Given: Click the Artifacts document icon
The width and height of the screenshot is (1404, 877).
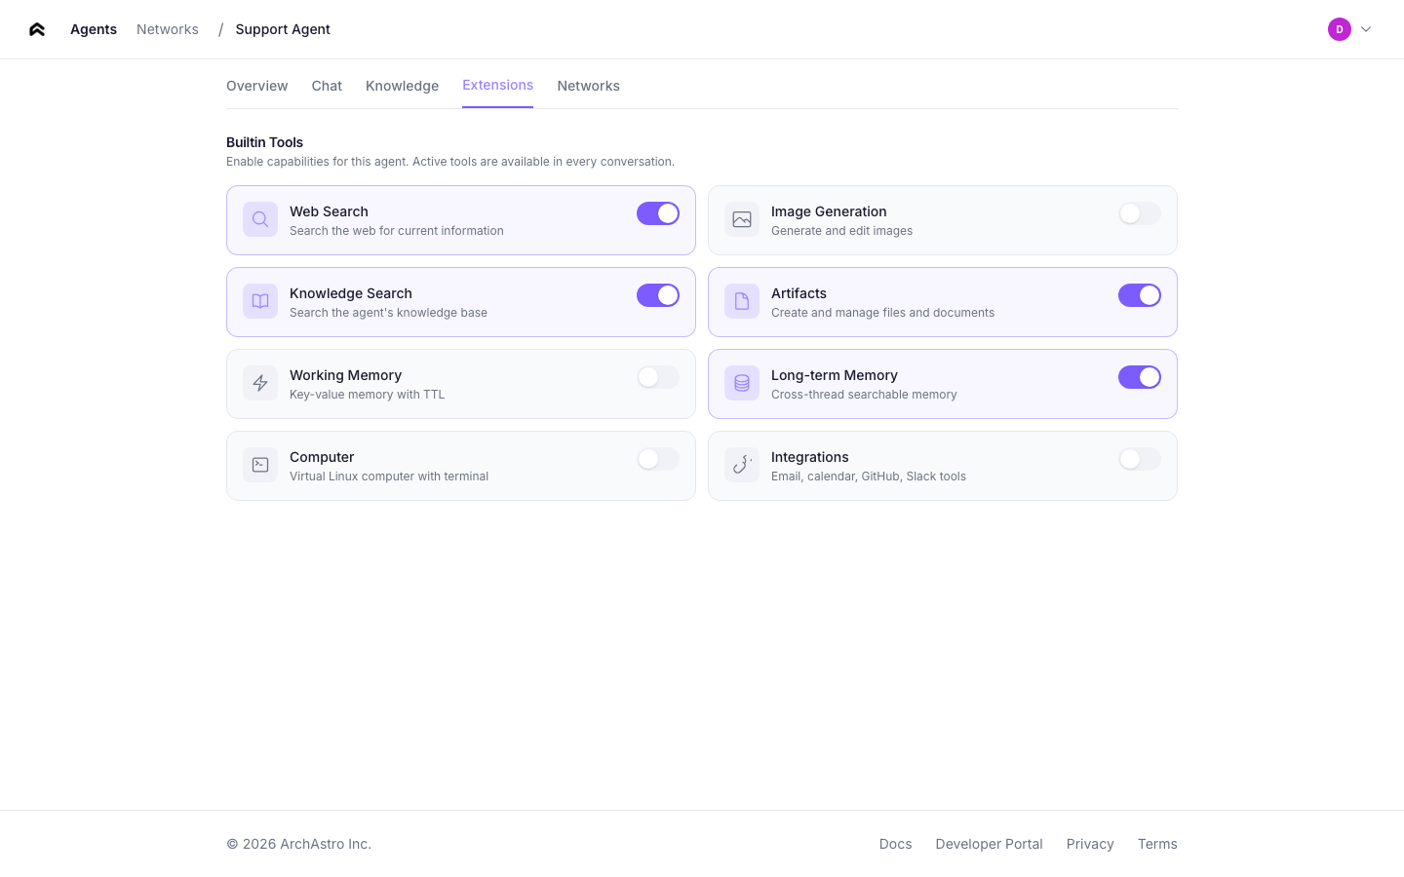Looking at the screenshot, I should point(742,301).
